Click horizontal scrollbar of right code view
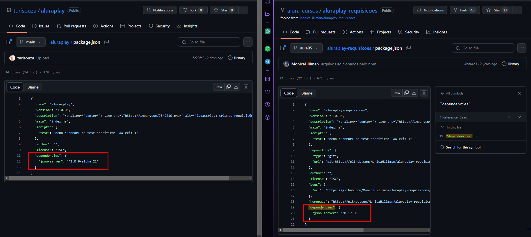531x237 pixels. 323,230
